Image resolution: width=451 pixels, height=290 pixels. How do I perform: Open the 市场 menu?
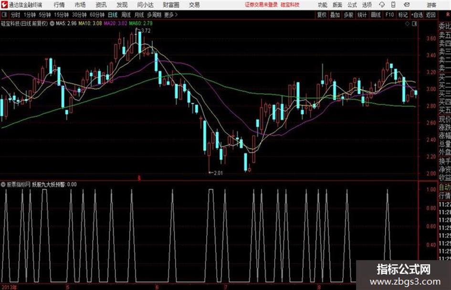[x=80, y=5]
